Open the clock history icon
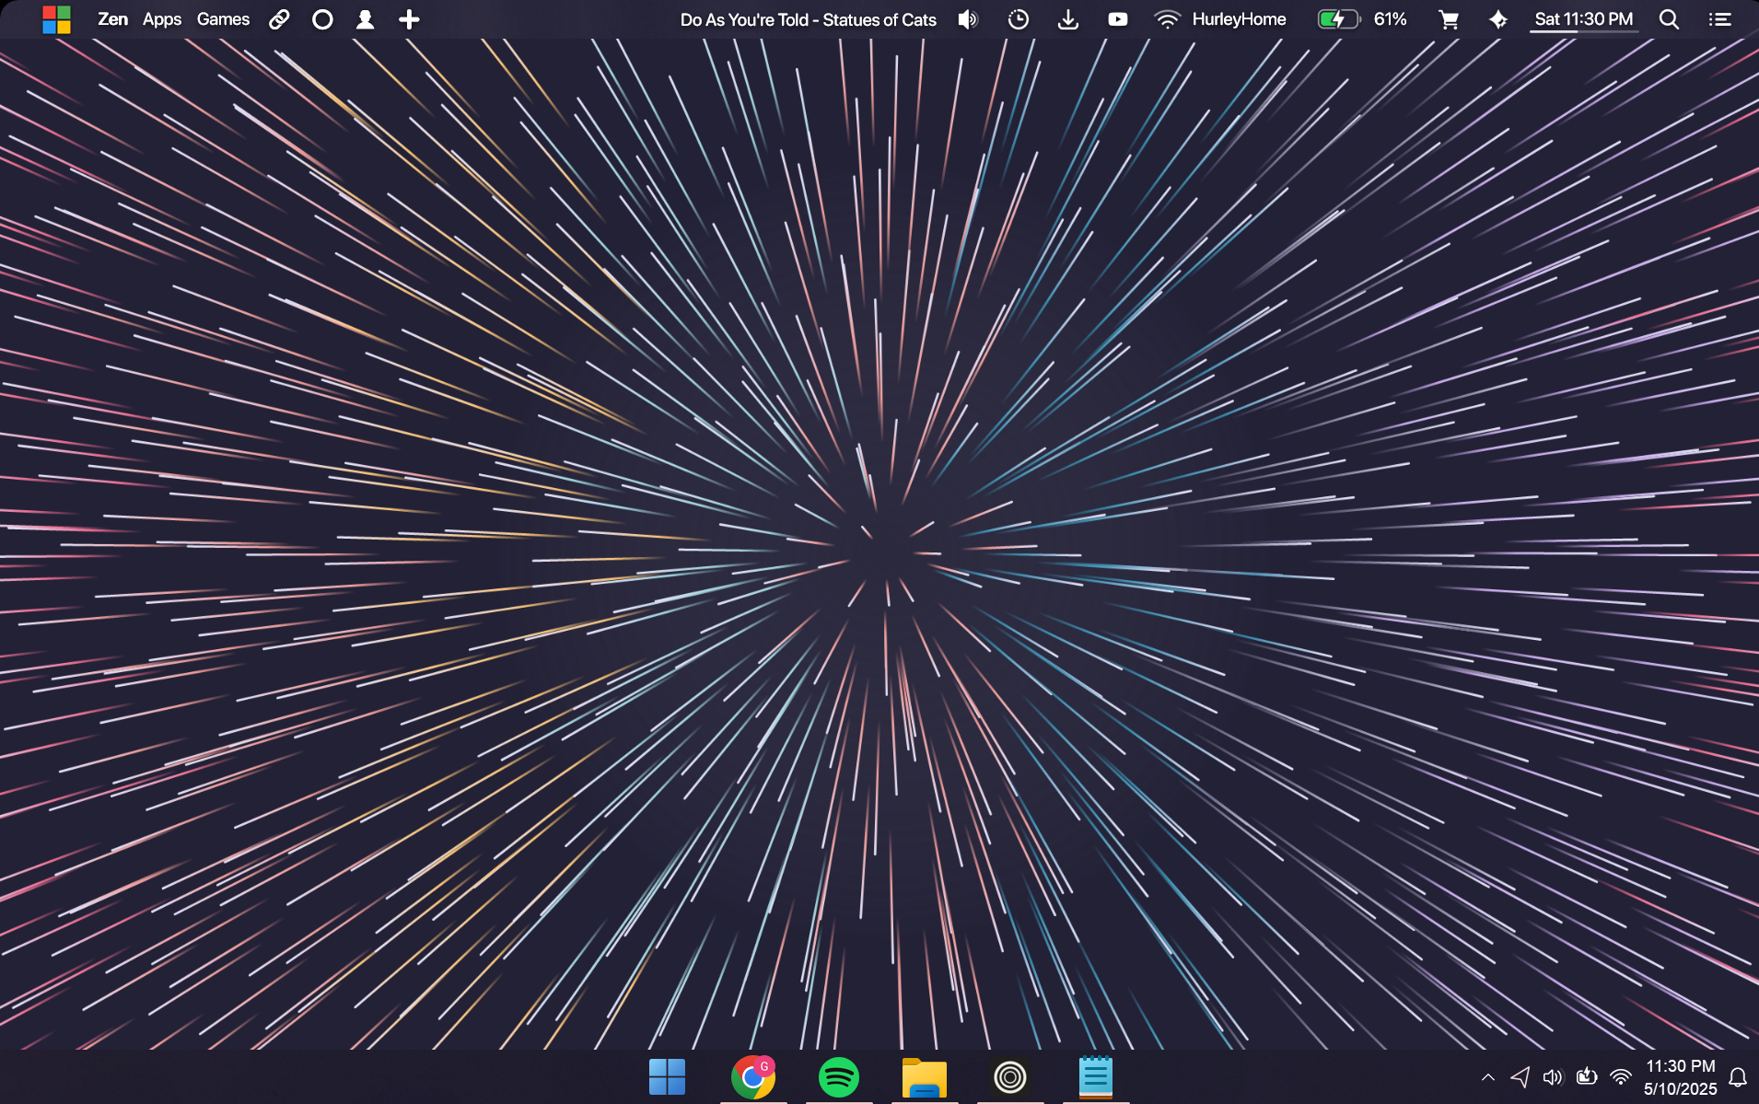The width and height of the screenshot is (1759, 1104). tap(1018, 19)
